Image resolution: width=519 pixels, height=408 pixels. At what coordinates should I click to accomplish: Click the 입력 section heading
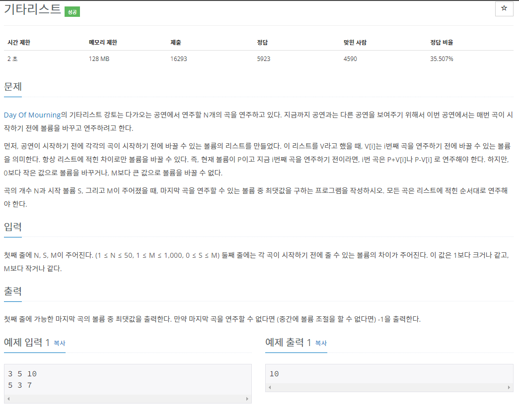tap(13, 227)
